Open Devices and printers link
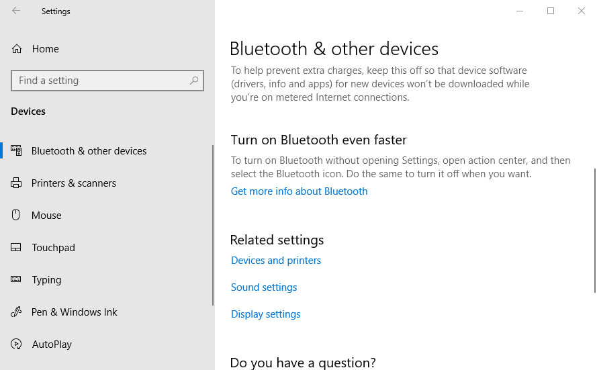The image size is (597, 370). click(276, 261)
